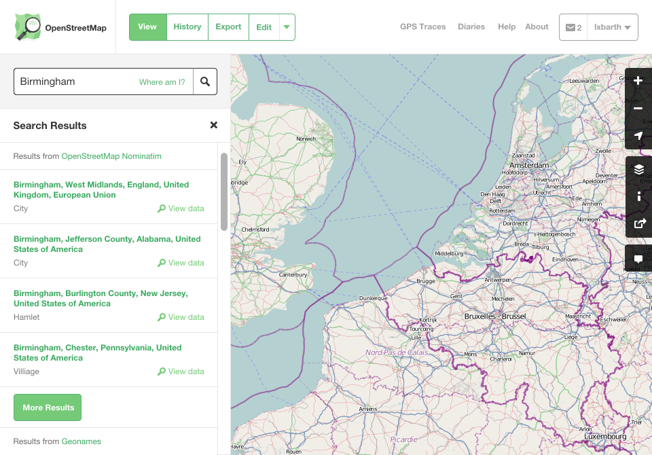Open the map key info control
This screenshot has height=455, width=652.
pyautogui.click(x=638, y=196)
